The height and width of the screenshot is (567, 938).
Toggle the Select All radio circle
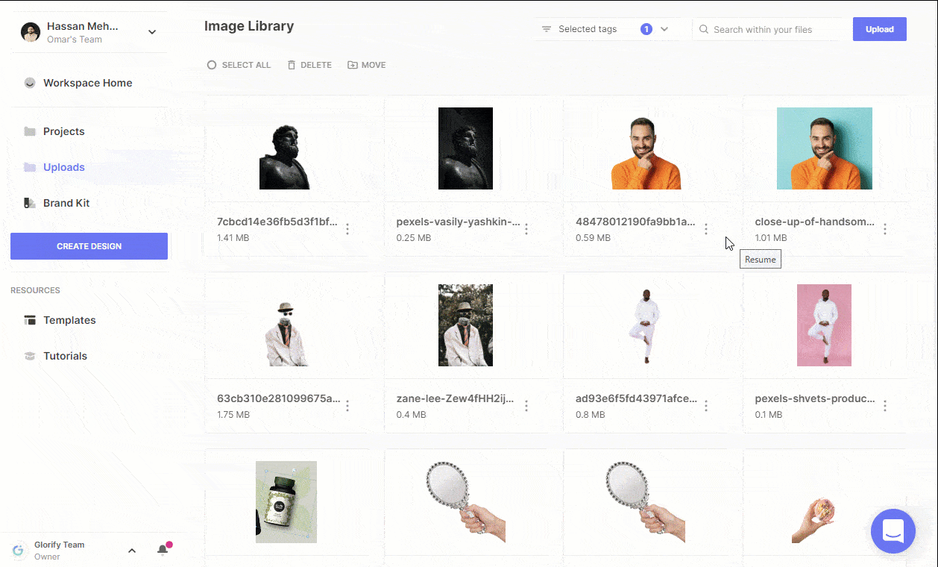[x=212, y=65]
